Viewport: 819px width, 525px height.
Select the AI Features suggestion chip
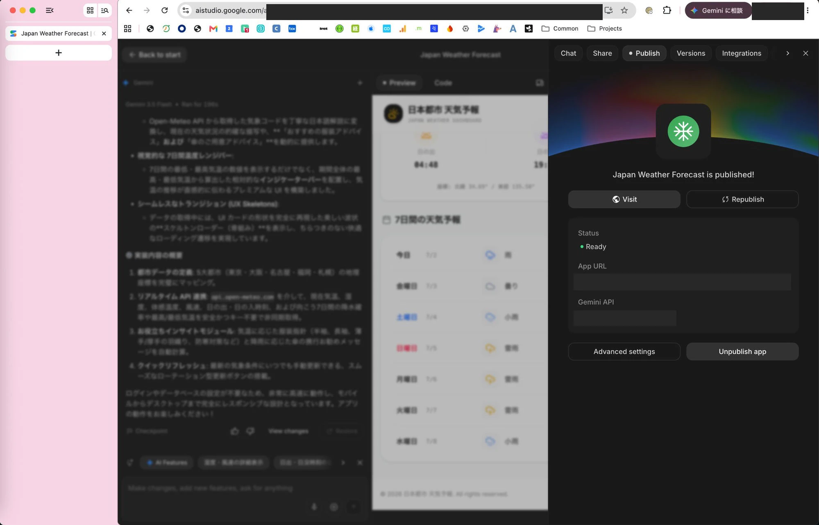167,463
